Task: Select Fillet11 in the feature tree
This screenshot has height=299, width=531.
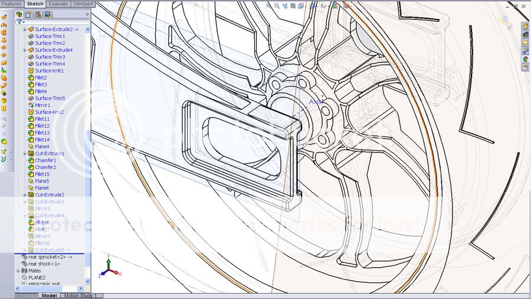Action: pos(42,119)
